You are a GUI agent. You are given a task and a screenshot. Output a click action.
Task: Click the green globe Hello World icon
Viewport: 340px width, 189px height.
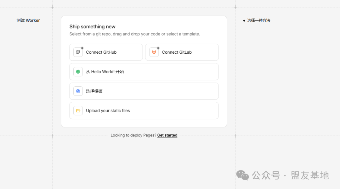click(78, 72)
